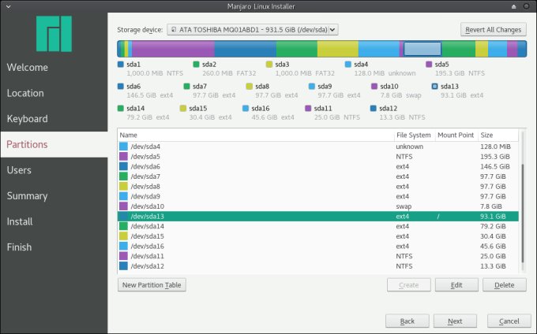The image size is (537, 334).
Task: Click File System column header
Action: point(414,135)
